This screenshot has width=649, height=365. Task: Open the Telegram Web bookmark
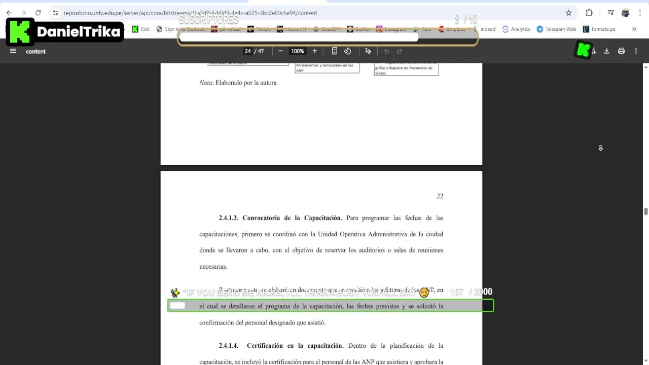(x=556, y=29)
